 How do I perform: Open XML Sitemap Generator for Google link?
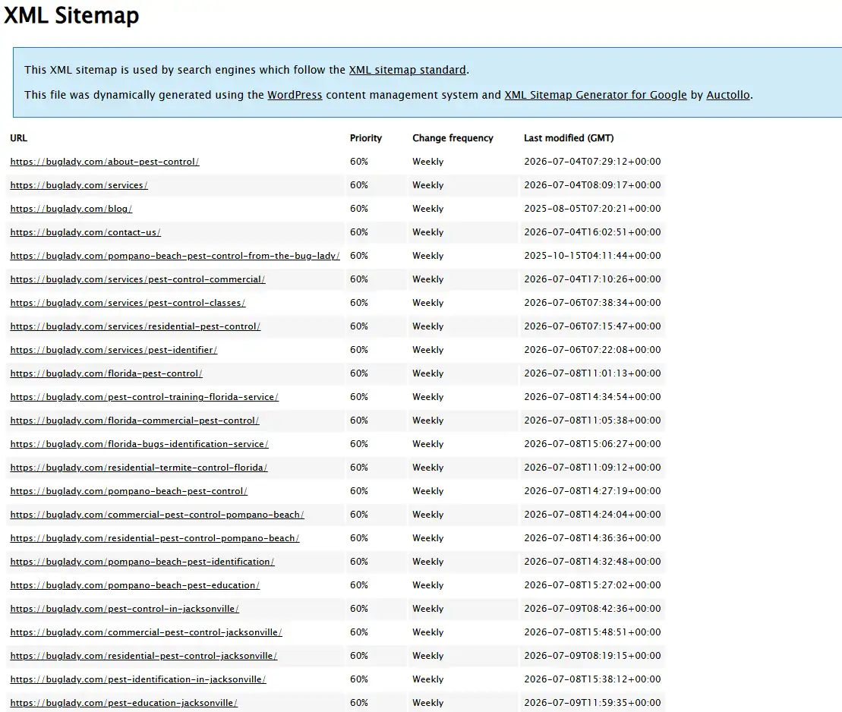pyautogui.click(x=595, y=95)
